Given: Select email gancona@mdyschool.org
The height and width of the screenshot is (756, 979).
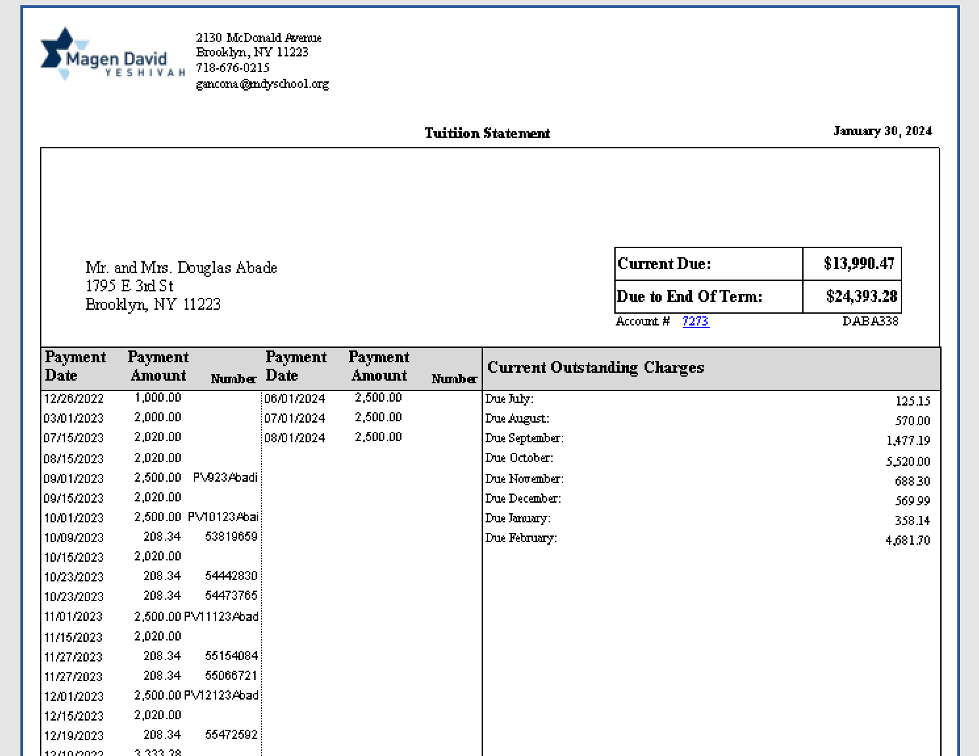Looking at the screenshot, I should point(262,84).
